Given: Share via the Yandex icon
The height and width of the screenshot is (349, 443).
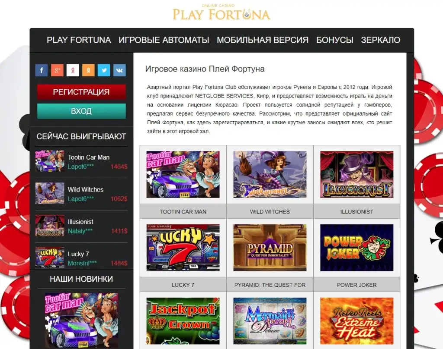Looking at the screenshot, I should click(x=73, y=70).
